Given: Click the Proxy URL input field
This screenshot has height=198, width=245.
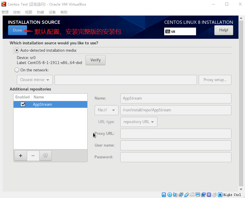Looking at the screenshot, I should tap(176, 134).
